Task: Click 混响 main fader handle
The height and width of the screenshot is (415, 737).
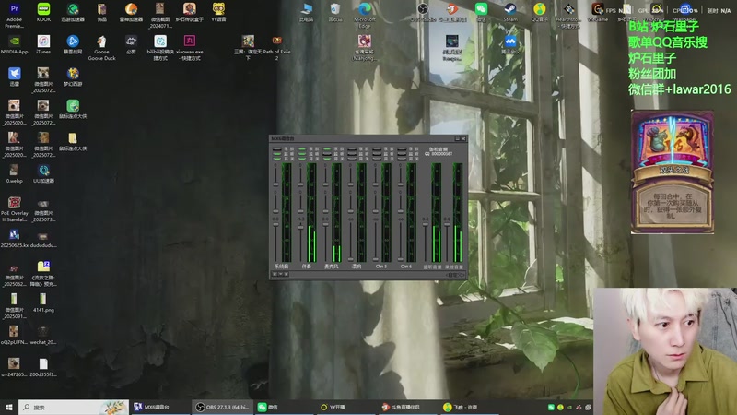Action: [x=351, y=258]
